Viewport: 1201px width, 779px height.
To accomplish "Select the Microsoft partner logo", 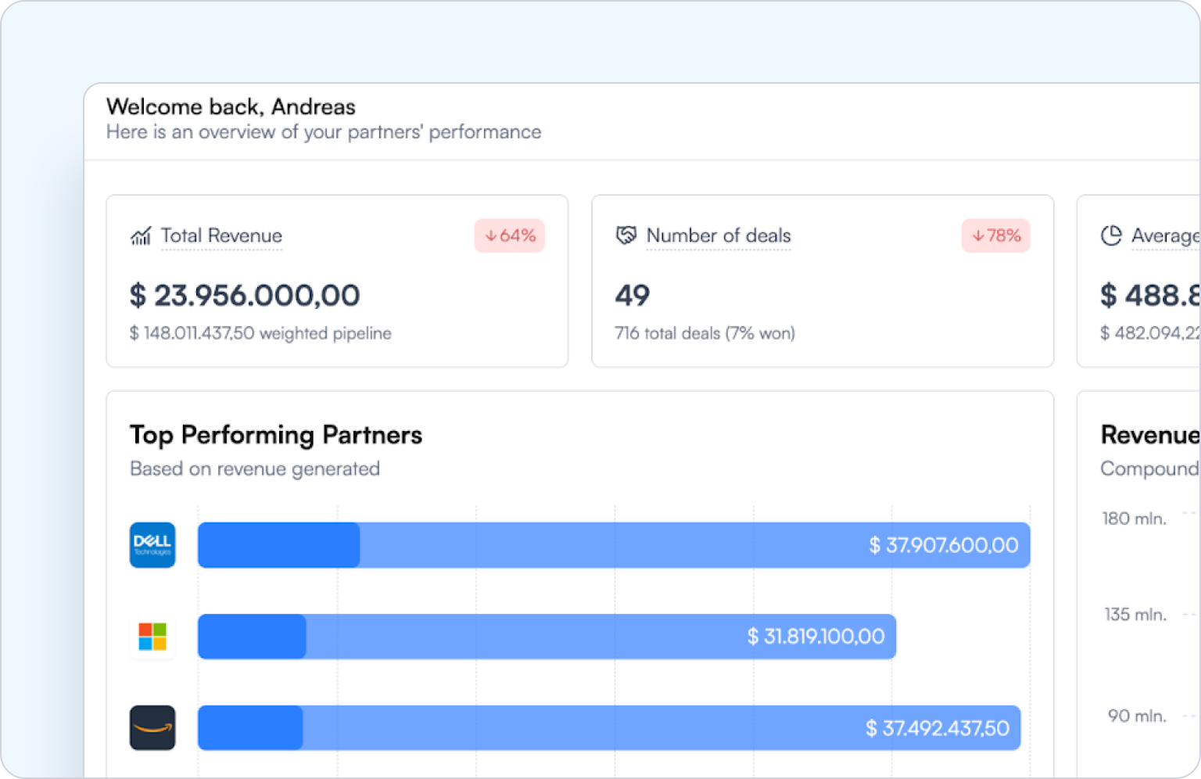I will point(152,637).
